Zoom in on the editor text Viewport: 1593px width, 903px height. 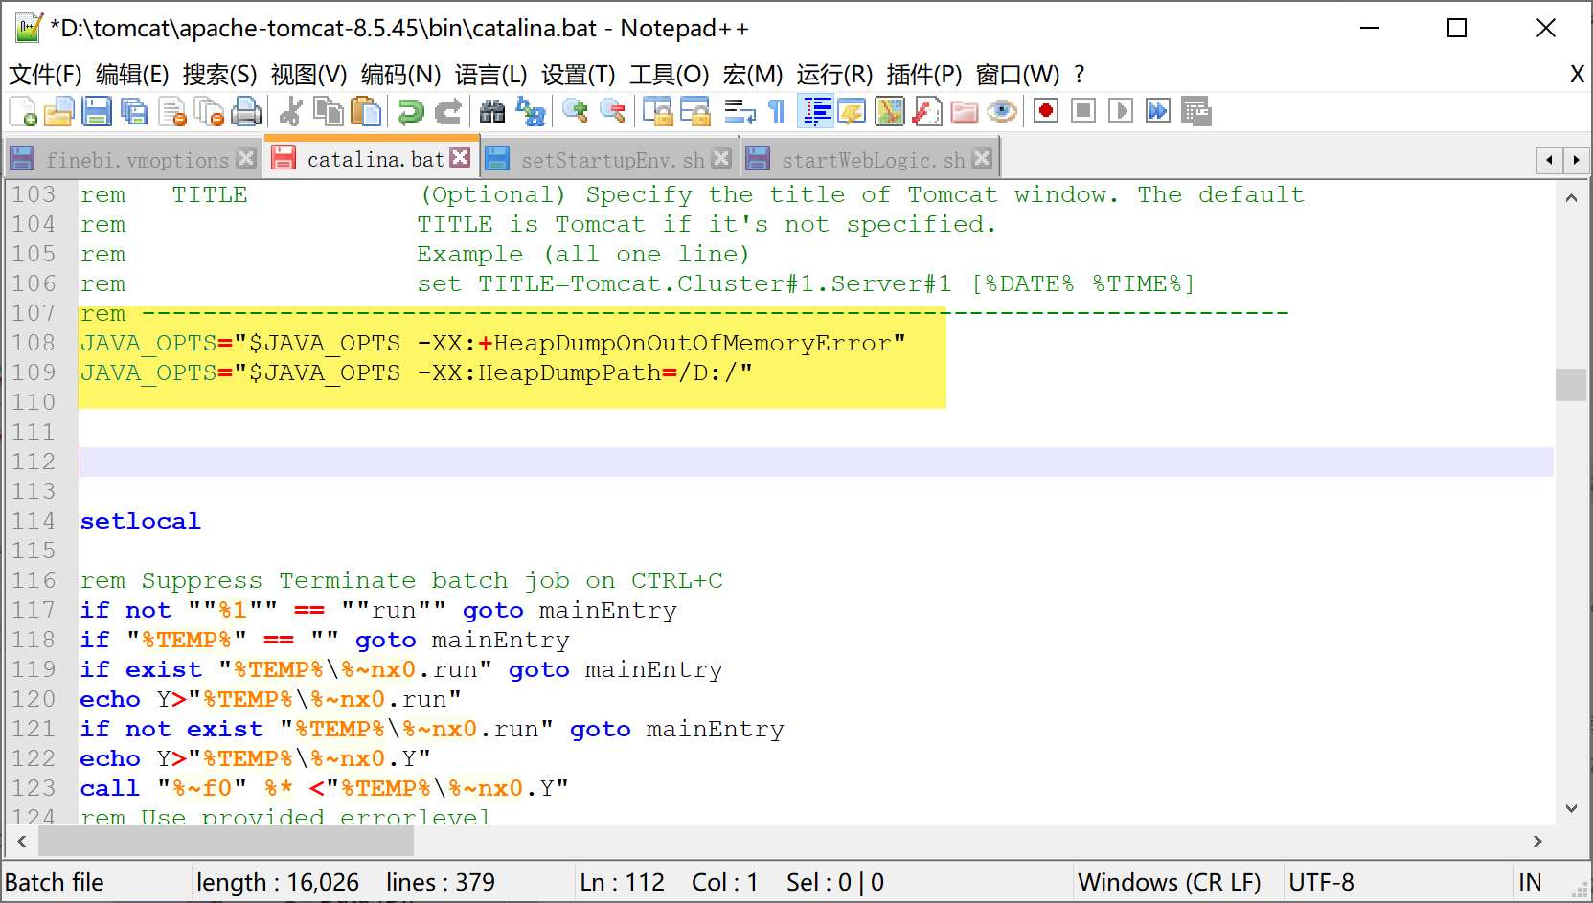click(575, 112)
